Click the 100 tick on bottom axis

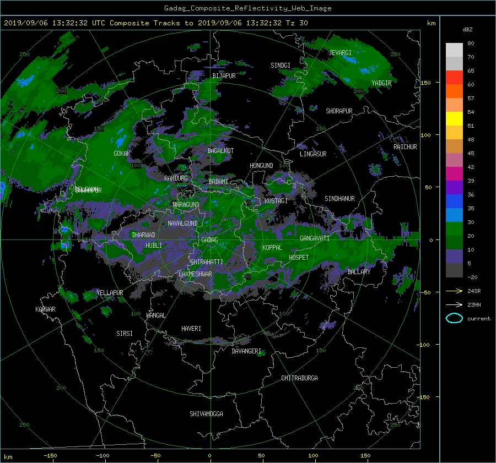tap(313, 455)
